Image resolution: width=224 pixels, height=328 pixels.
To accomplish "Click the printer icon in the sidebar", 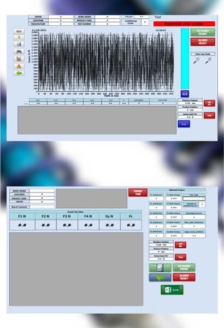I will 19,51.
